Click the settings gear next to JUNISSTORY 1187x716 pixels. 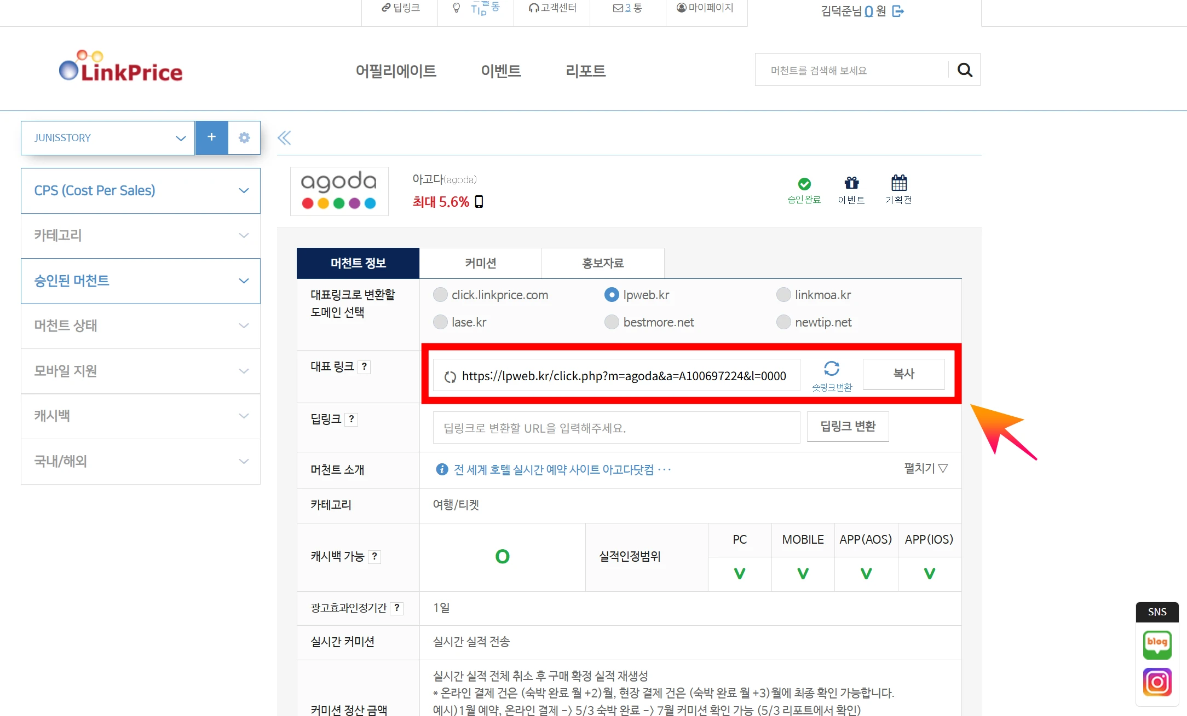tap(244, 138)
